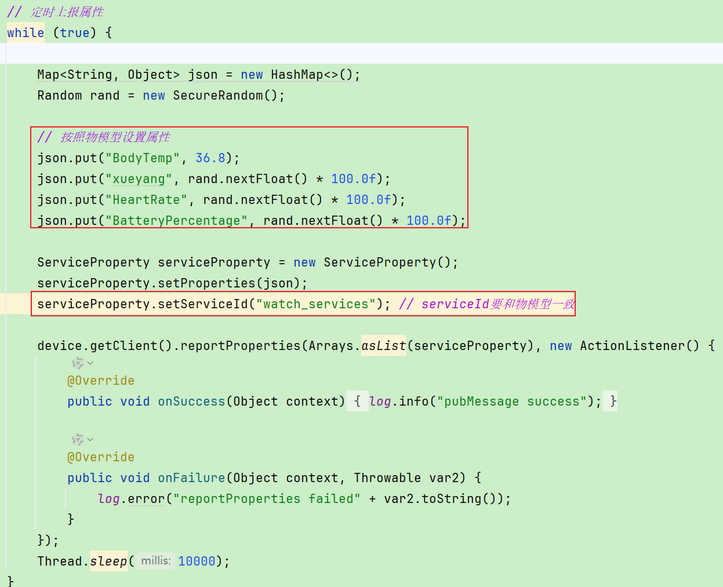Viewport: 723px width, 587px height.
Task: Click the comment "// 按照物模型设置属性"
Action: tap(104, 137)
